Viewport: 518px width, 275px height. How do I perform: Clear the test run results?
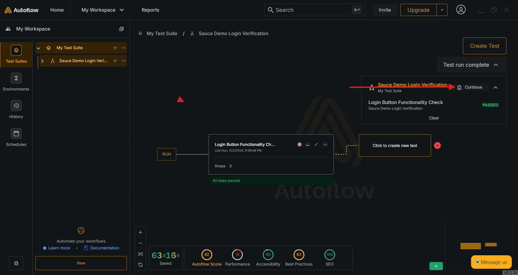coord(434,118)
